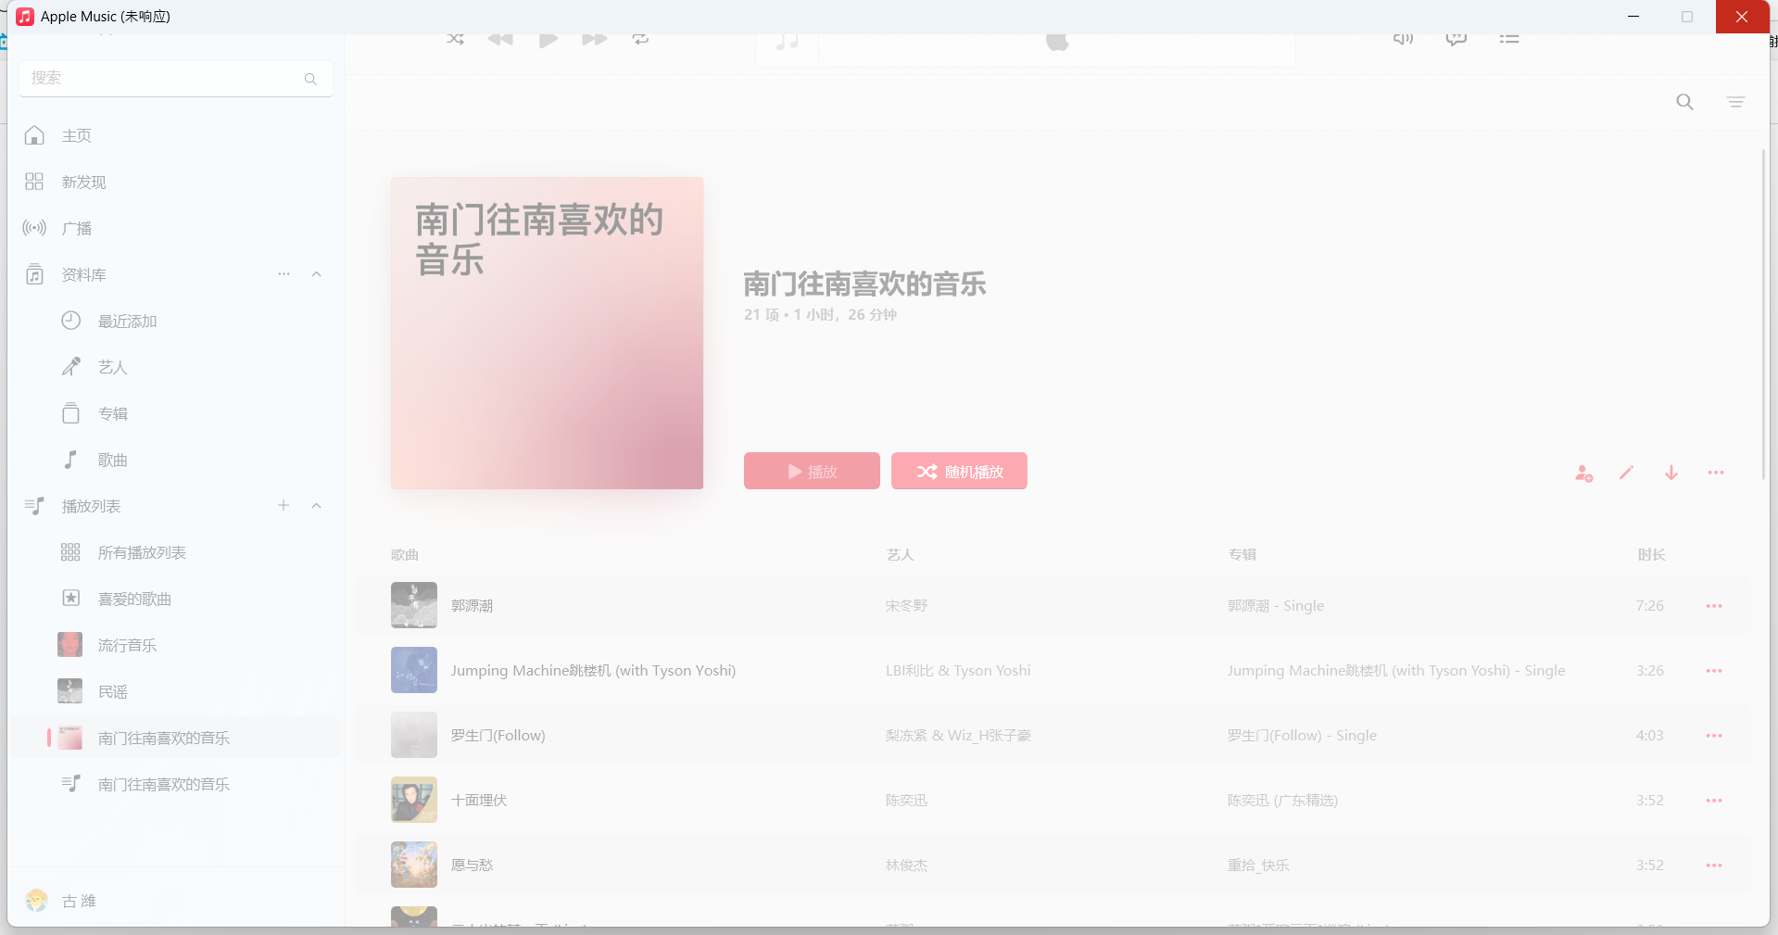Click the 随机播放 shuffle play button
Image resolution: width=1778 pixels, height=935 pixels.
(959, 471)
